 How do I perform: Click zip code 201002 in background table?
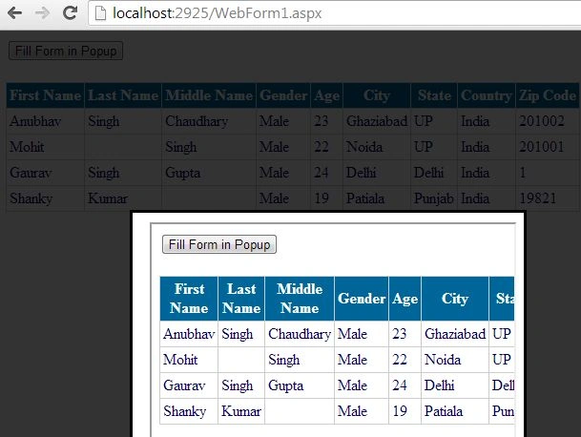click(x=542, y=121)
